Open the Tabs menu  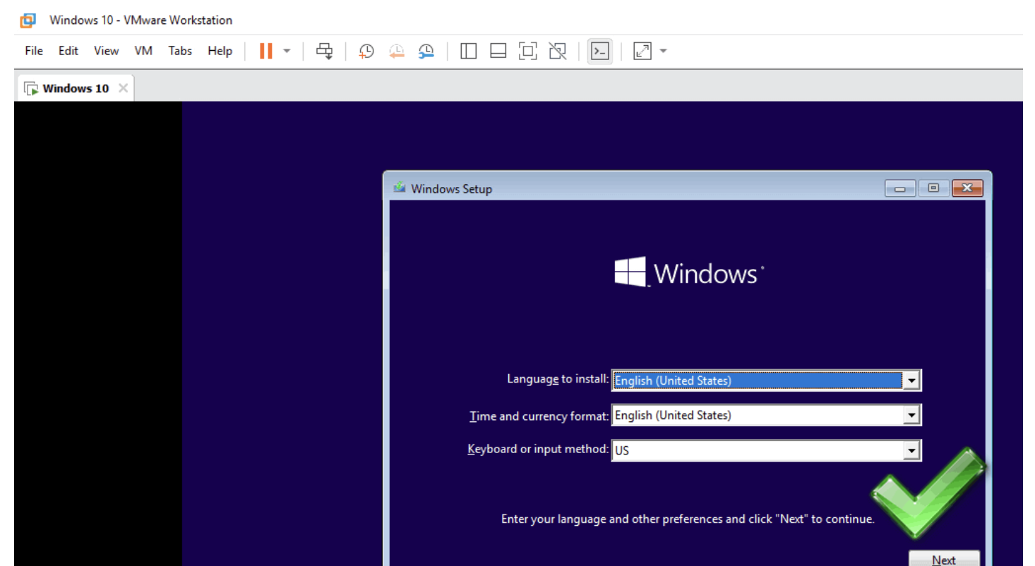click(180, 51)
